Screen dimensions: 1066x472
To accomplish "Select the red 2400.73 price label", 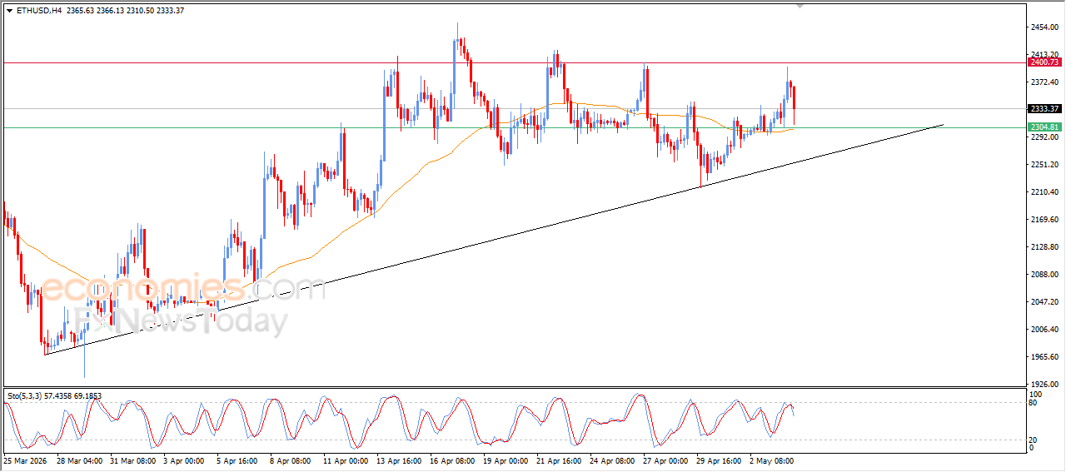I will [x=1044, y=62].
